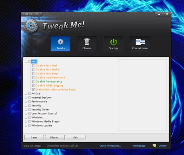Expand the AntiSpy node
This screenshot has width=184, height=155.
(x=26, y=94)
